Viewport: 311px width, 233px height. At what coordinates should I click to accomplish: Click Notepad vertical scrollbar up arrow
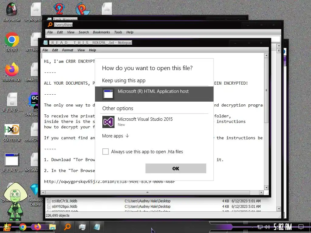pyautogui.click(x=266, y=56)
